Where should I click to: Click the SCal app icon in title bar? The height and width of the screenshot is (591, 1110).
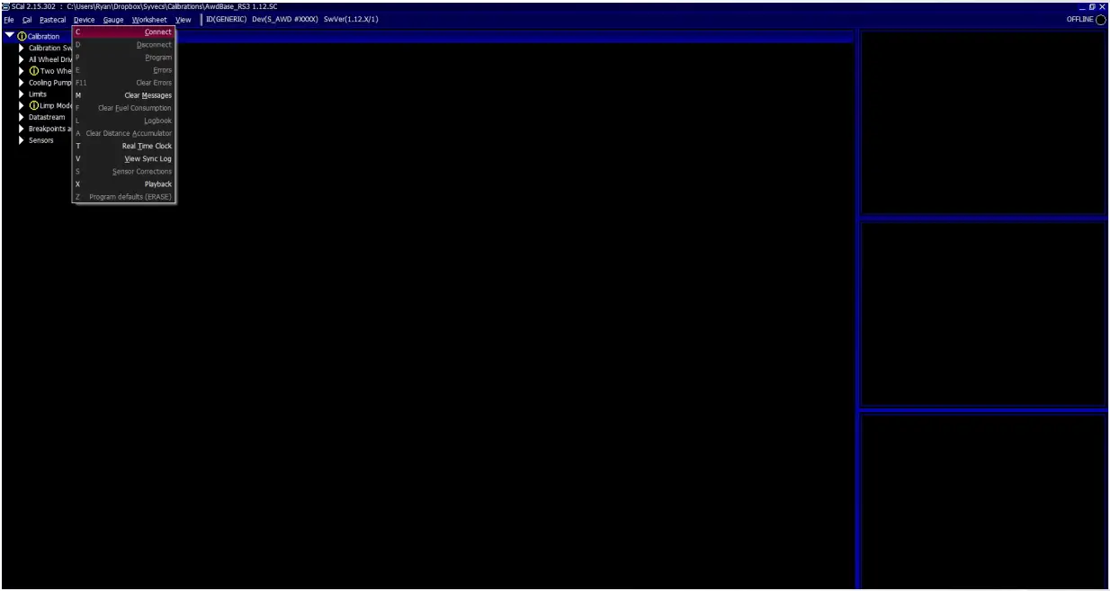(6, 6)
